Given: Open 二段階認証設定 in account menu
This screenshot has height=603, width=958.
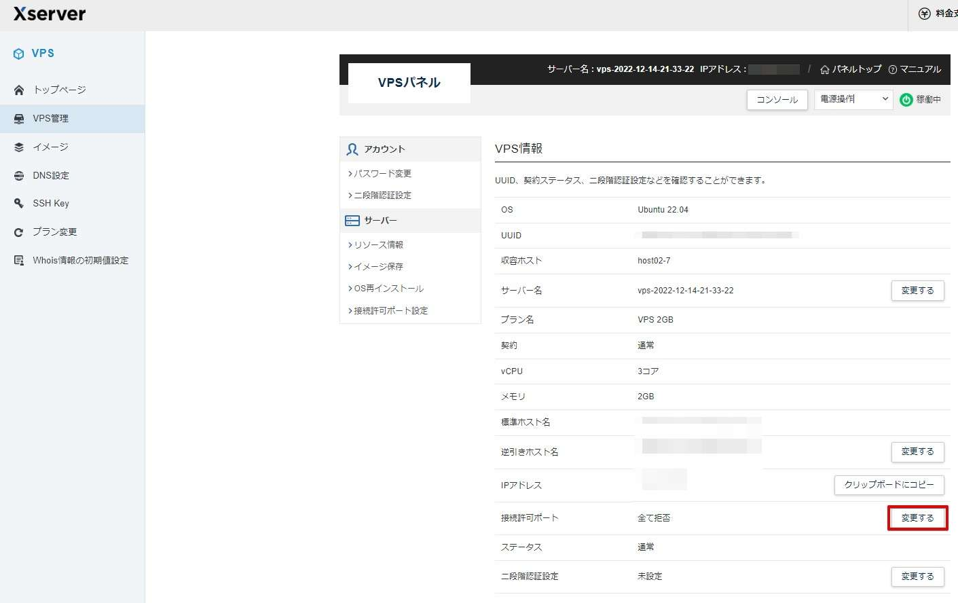Looking at the screenshot, I should pyautogui.click(x=382, y=196).
